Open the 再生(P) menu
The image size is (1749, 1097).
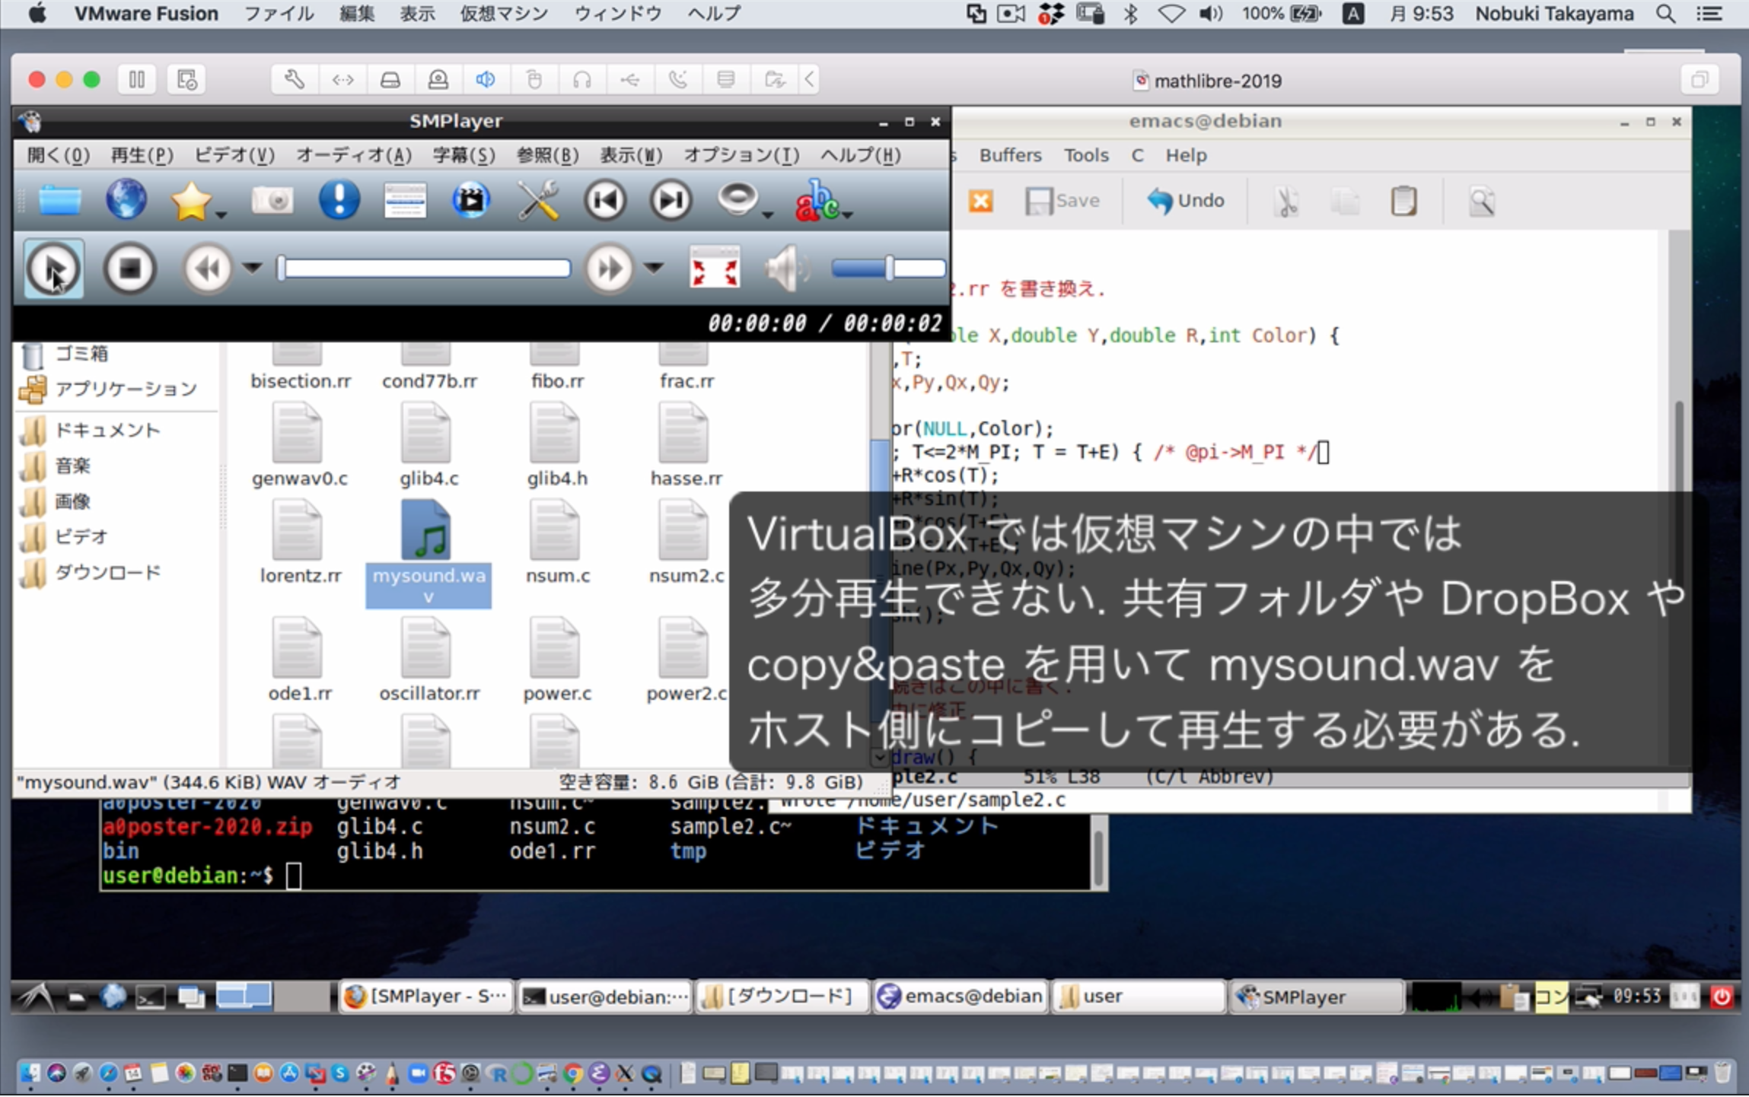(x=142, y=155)
